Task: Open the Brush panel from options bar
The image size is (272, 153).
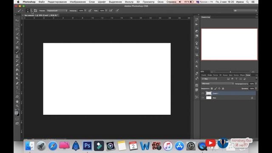Action: coord(35,11)
